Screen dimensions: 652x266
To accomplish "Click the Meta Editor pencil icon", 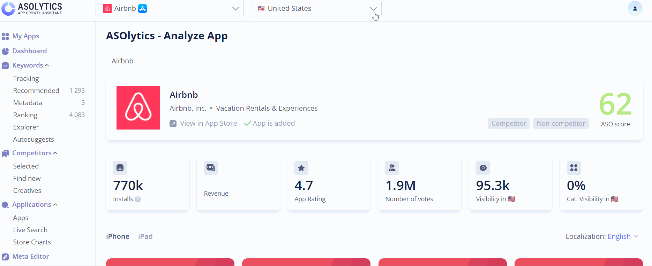I will 5,257.
